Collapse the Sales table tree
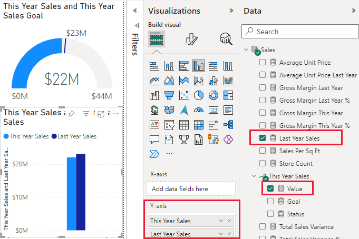Image resolution: width=359 pixels, height=239 pixels. (x=246, y=50)
